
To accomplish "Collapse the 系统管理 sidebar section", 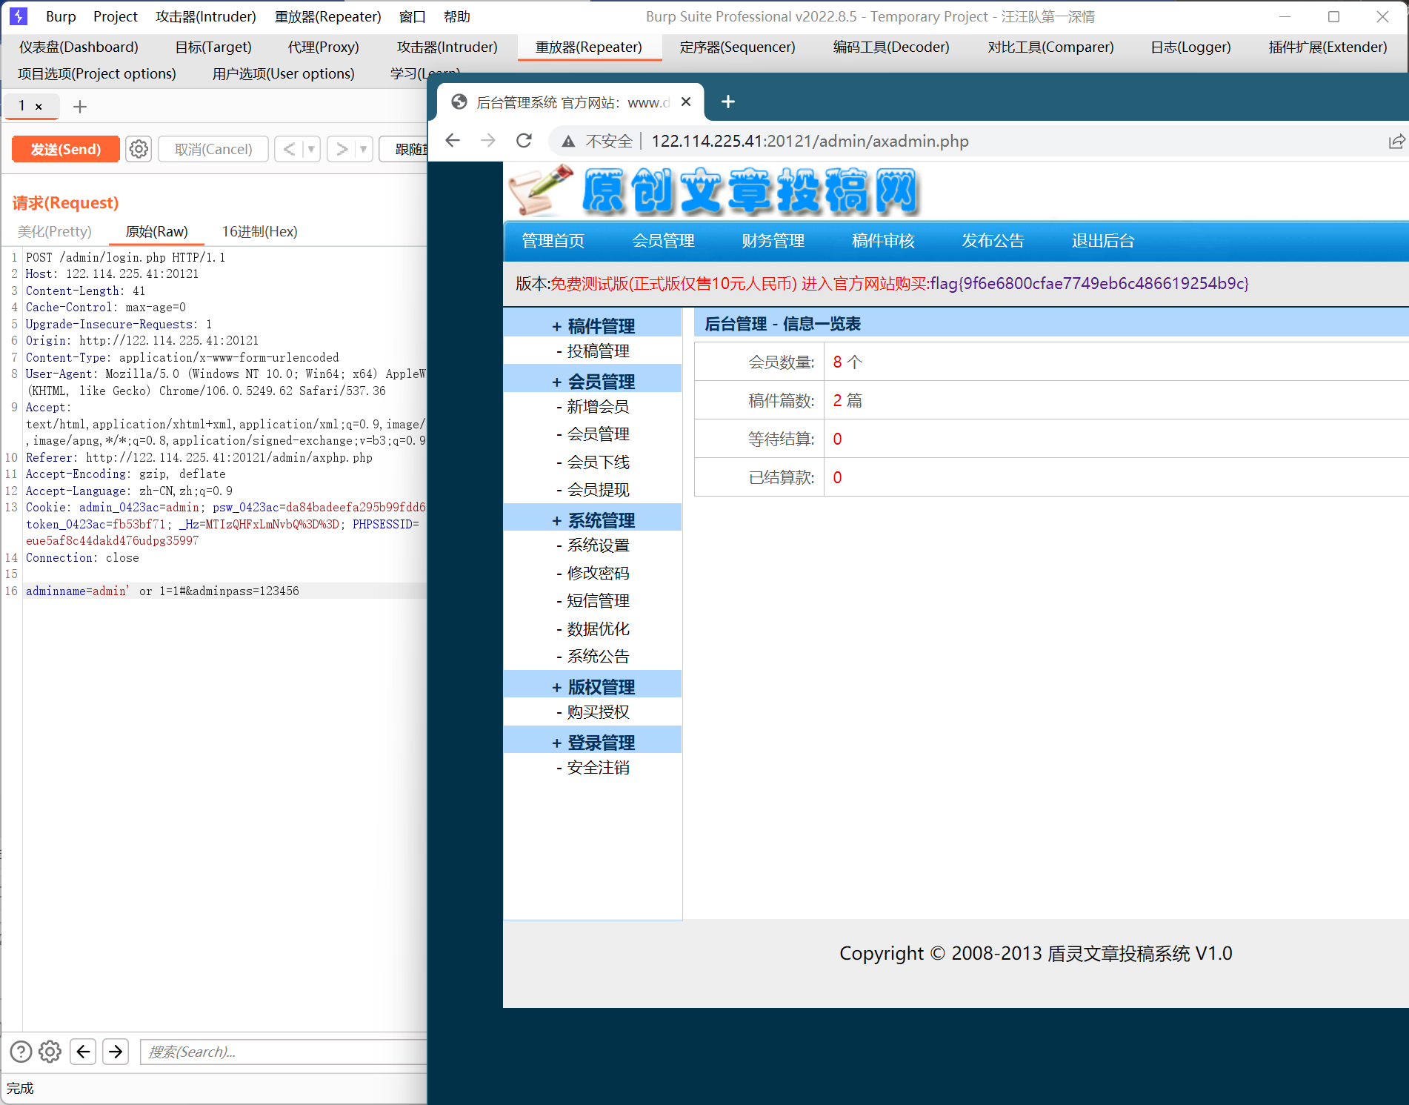I will coord(556,520).
